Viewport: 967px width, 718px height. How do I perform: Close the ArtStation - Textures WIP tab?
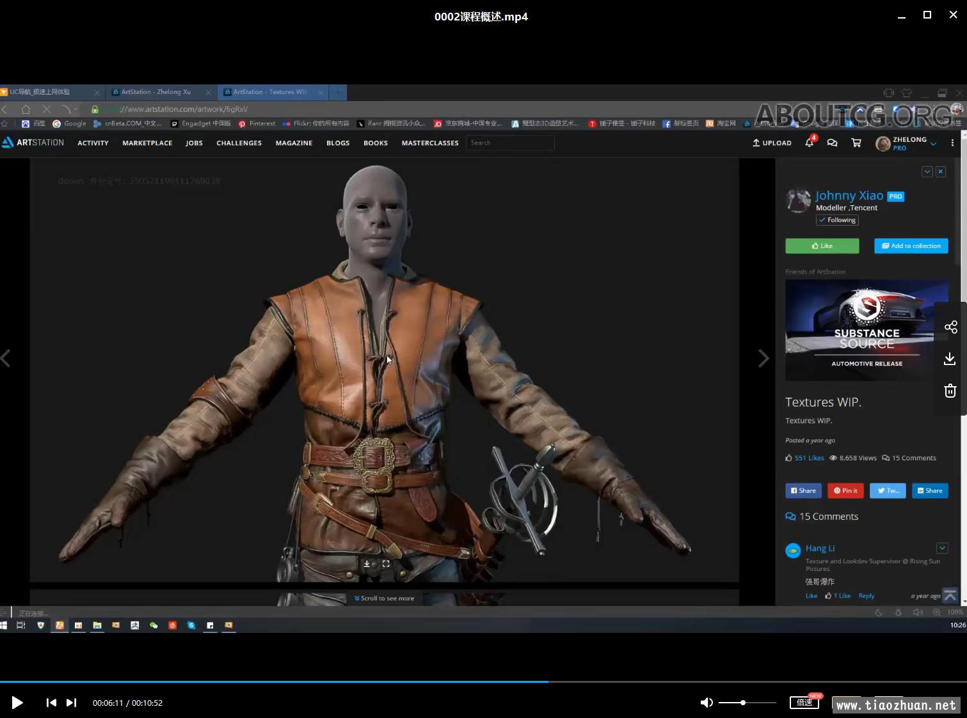pos(321,92)
